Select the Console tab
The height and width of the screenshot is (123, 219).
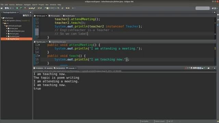click(x=71, y=68)
